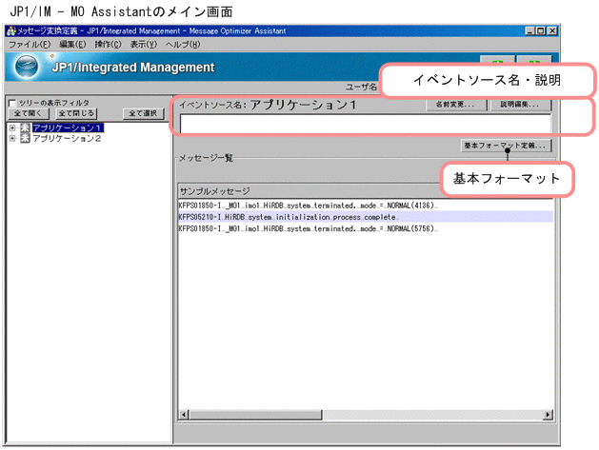
Task: Select message ending NORMAL(5756)
Action: 365,228
